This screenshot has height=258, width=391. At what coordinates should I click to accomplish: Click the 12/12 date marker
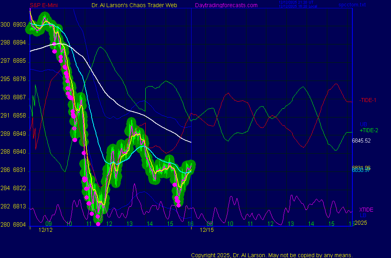[45, 230]
